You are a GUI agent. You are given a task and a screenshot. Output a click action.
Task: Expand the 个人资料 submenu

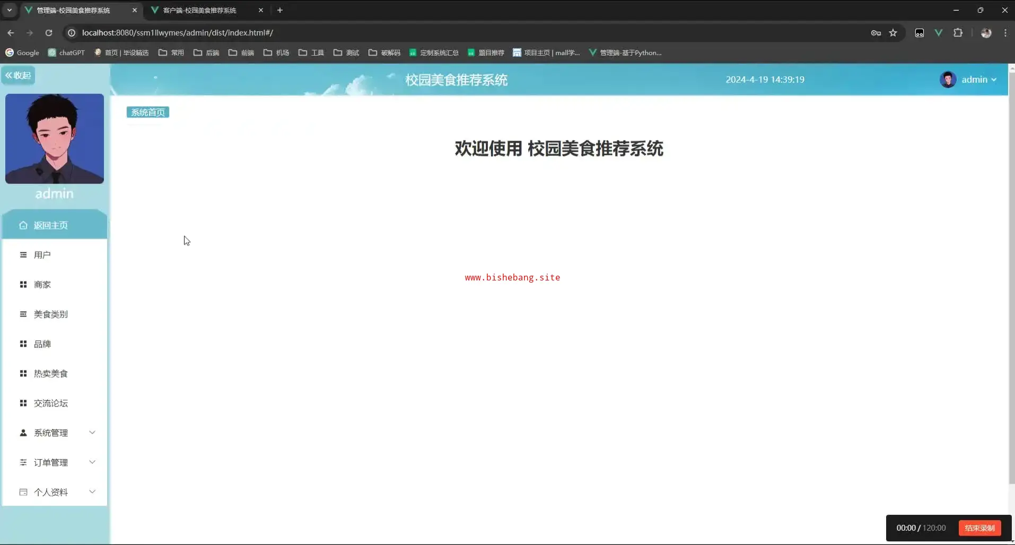coord(55,493)
